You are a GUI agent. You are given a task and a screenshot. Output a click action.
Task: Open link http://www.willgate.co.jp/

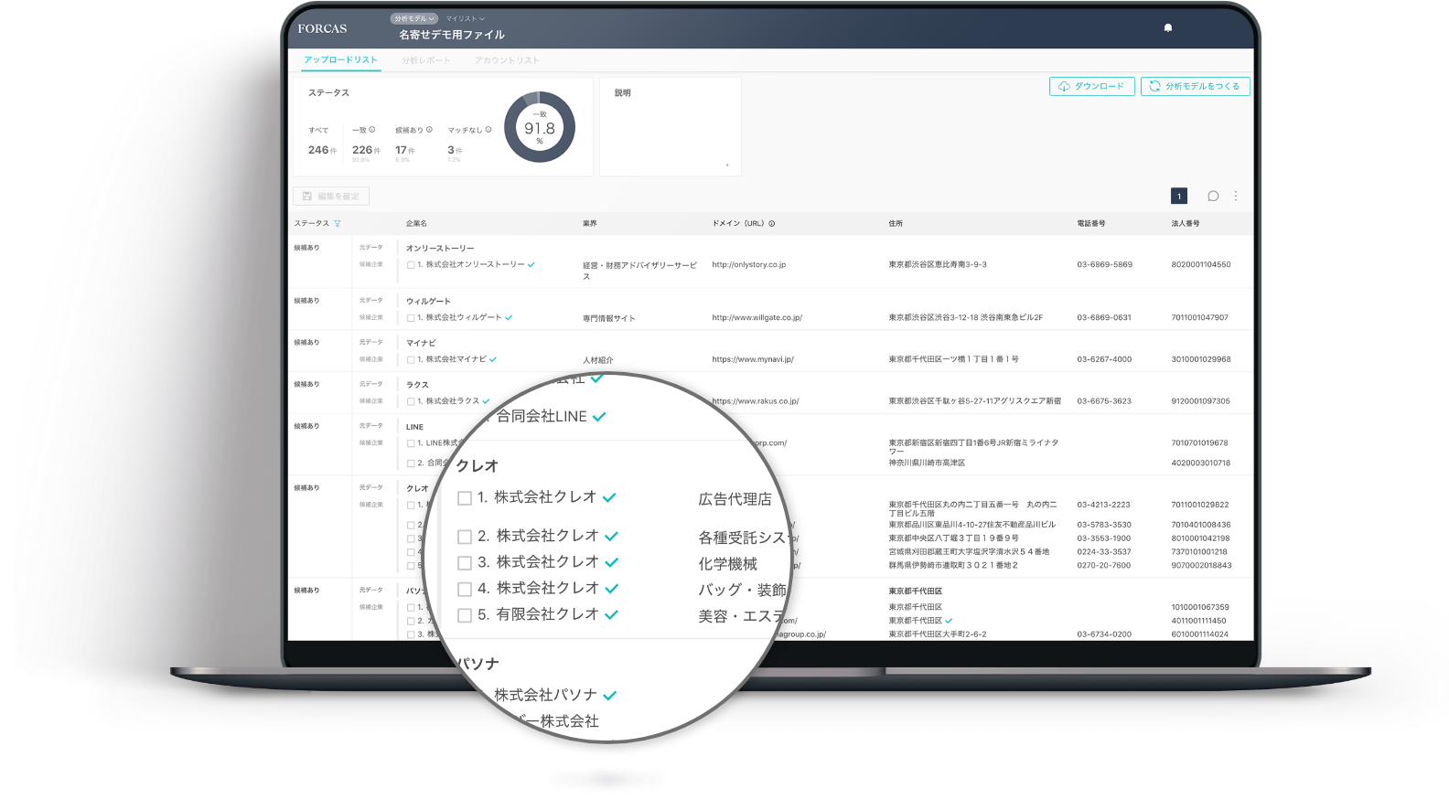point(757,317)
